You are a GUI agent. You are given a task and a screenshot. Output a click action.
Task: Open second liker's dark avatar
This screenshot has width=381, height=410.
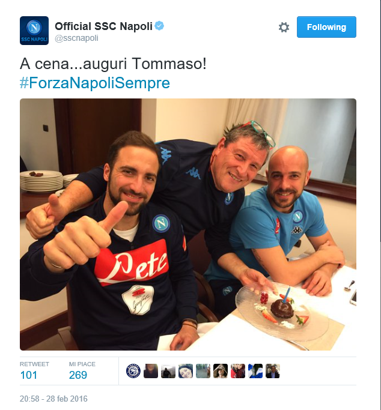click(151, 371)
